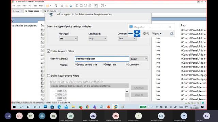Open the VM menu
The height and width of the screenshot is (122, 218).
(x=30, y=6)
